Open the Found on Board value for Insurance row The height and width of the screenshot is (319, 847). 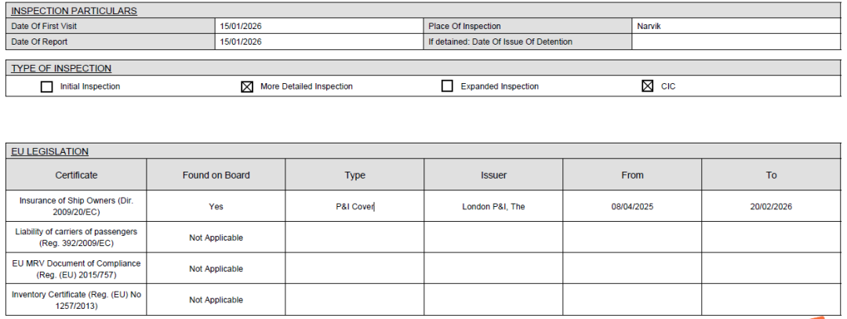pyautogui.click(x=216, y=206)
